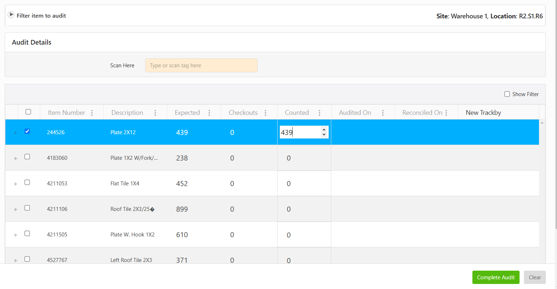Decrement the counted value spinner down arrow
557x289 pixels.
pos(324,135)
